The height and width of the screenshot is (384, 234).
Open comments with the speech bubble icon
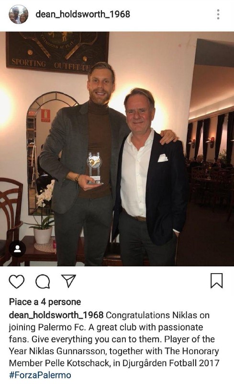[x=43, y=281]
